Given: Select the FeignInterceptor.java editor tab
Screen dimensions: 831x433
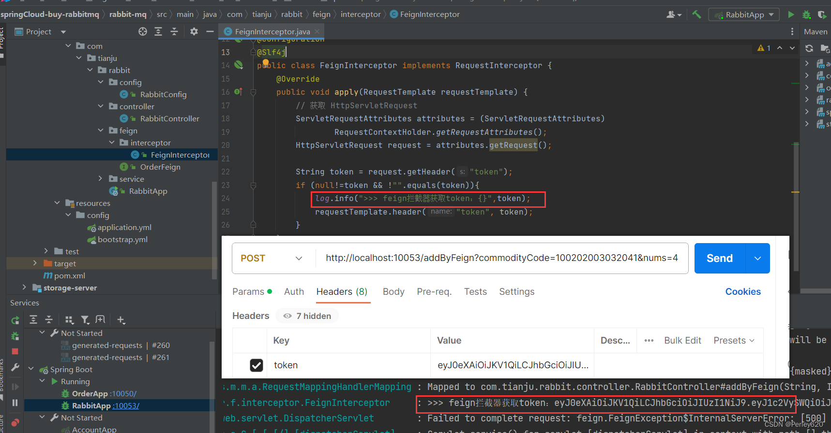Looking at the screenshot, I should (x=272, y=31).
